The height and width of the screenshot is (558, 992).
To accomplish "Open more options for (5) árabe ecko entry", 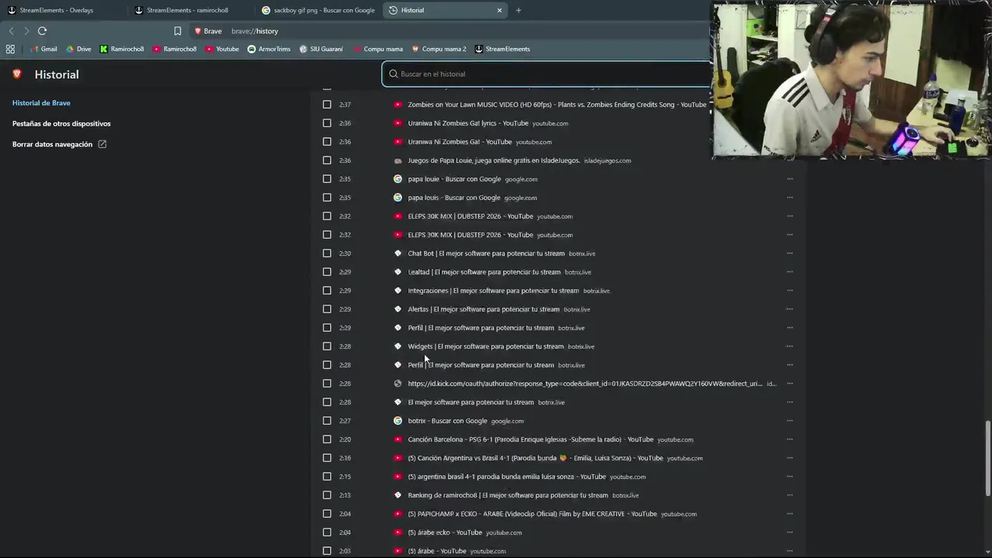I will point(790,532).
